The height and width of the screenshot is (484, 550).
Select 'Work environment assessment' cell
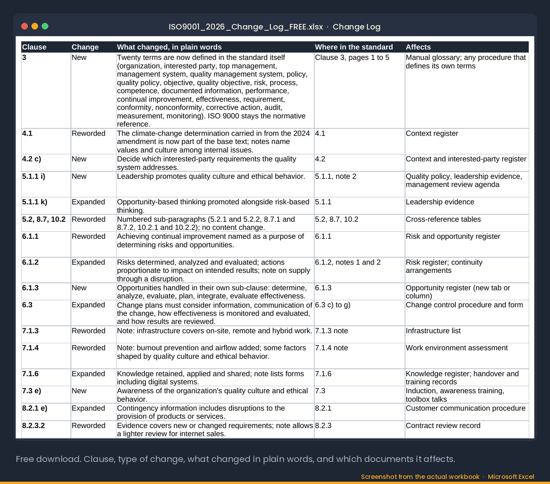tap(467, 356)
